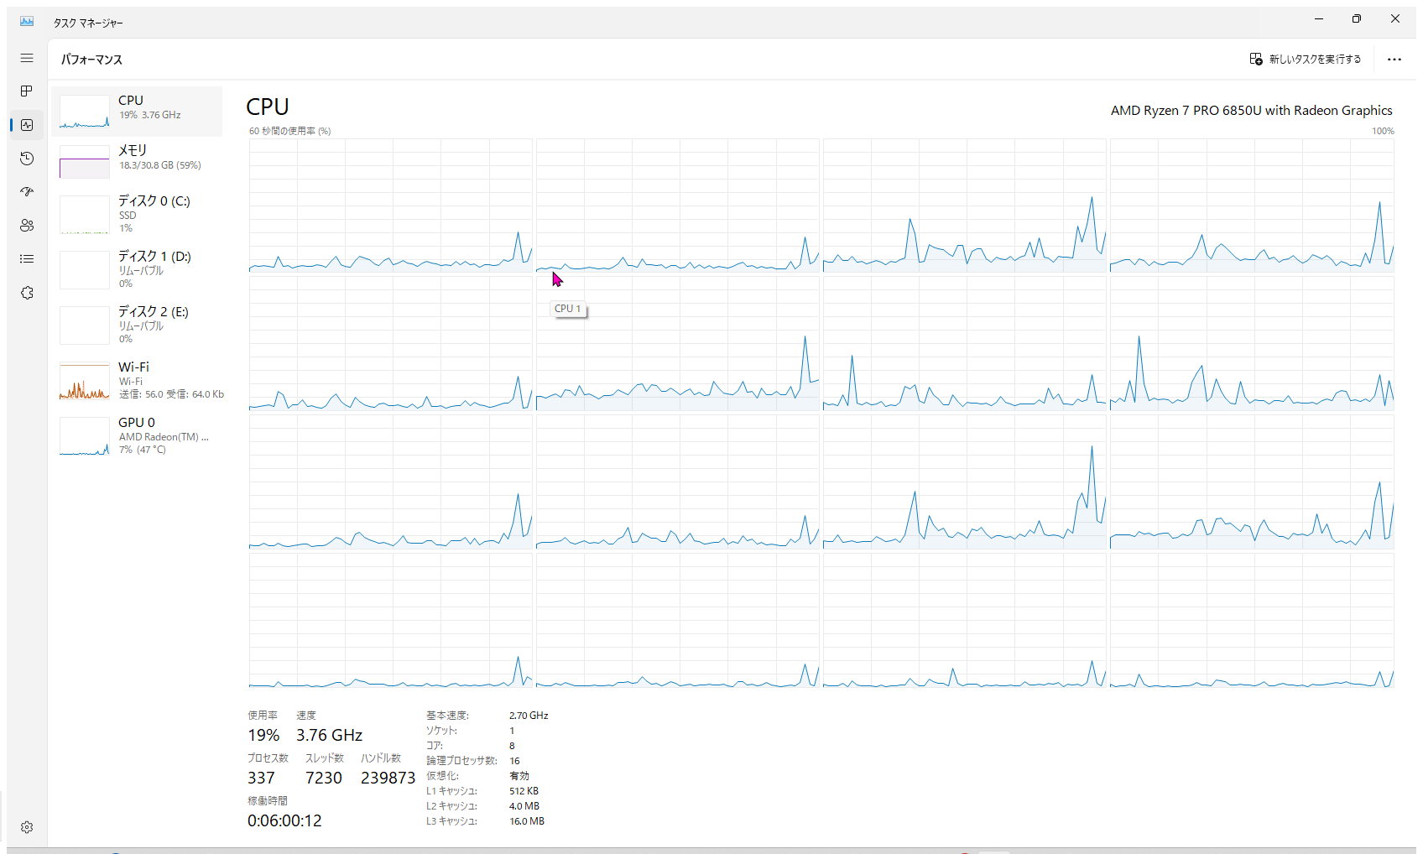Click the handle count value 239873
Image resolution: width=1423 pixels, height=854 pixels.
[388, 778]
